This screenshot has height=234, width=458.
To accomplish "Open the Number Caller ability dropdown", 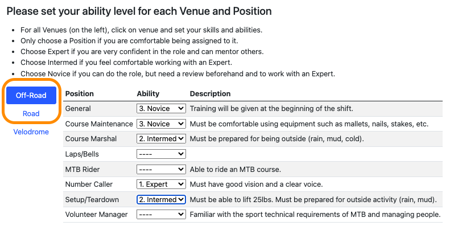I will coord(161,184).
